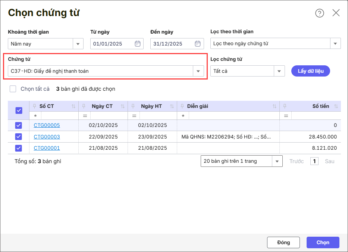Expand the Lọc chứng từ dropdown

click(279, 71)
